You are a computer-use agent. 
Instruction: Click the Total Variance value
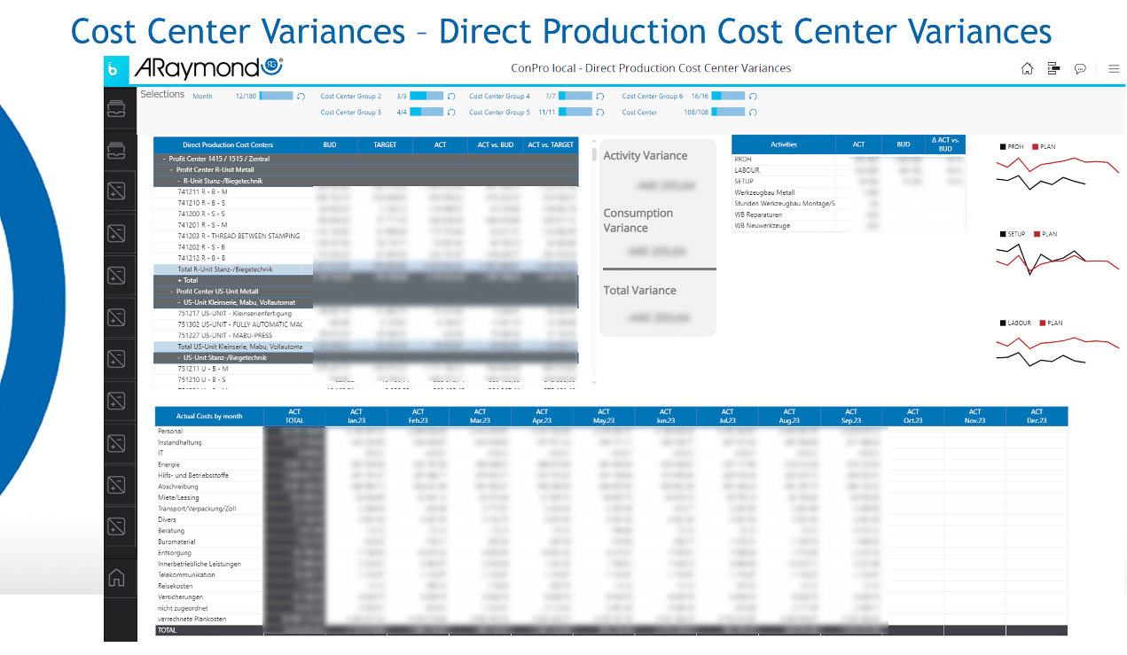tap(657, 317)
